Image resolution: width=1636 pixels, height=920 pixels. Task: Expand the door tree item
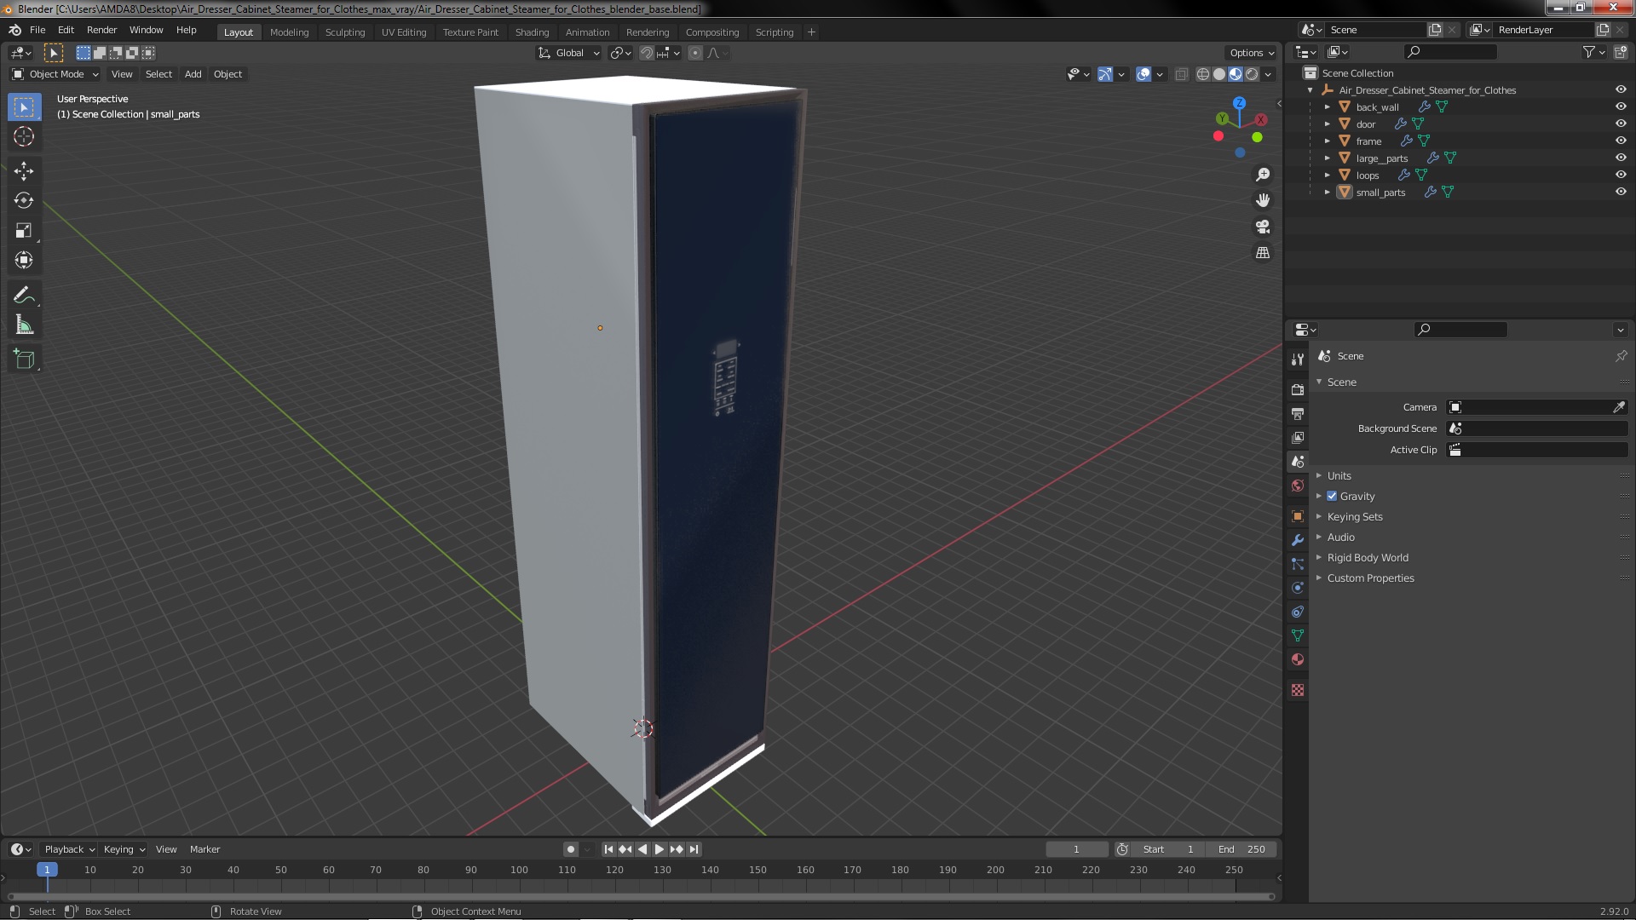point(1327,124)
